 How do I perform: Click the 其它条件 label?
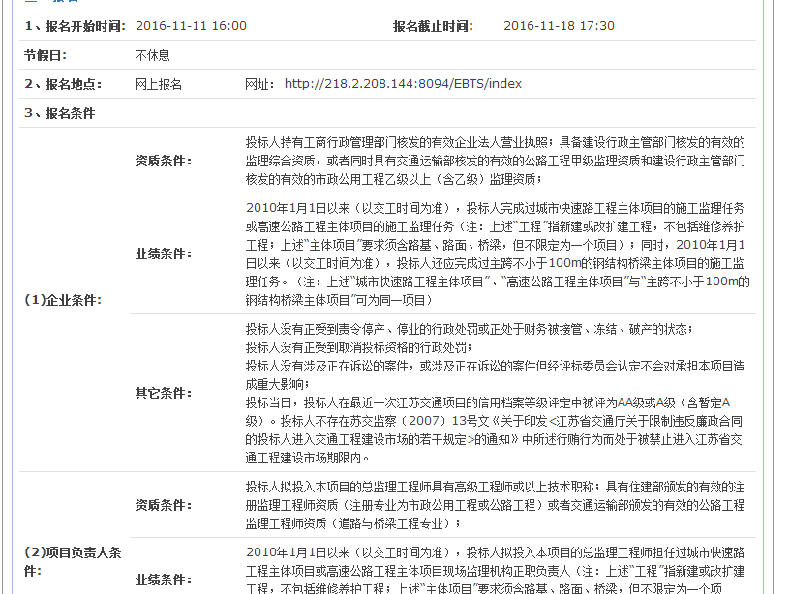pyautogui.click(x=163, y=393)
